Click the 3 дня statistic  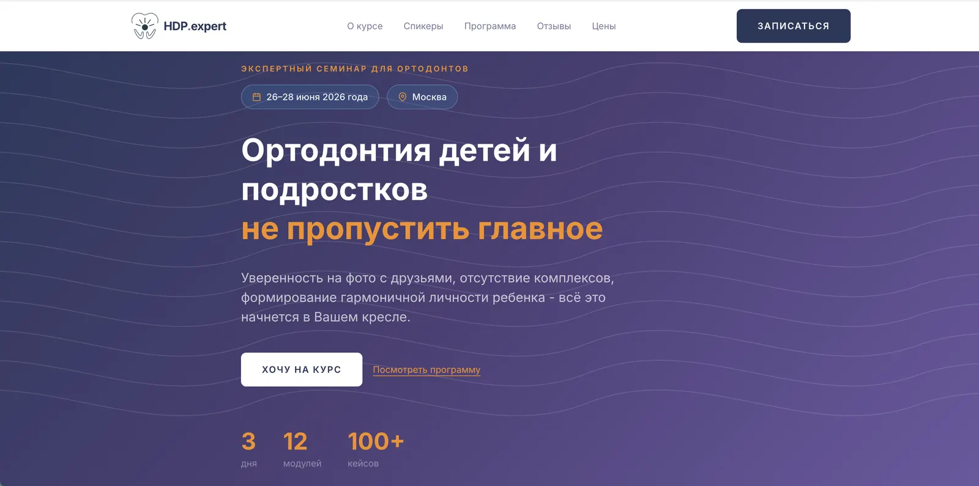(249, 449)
